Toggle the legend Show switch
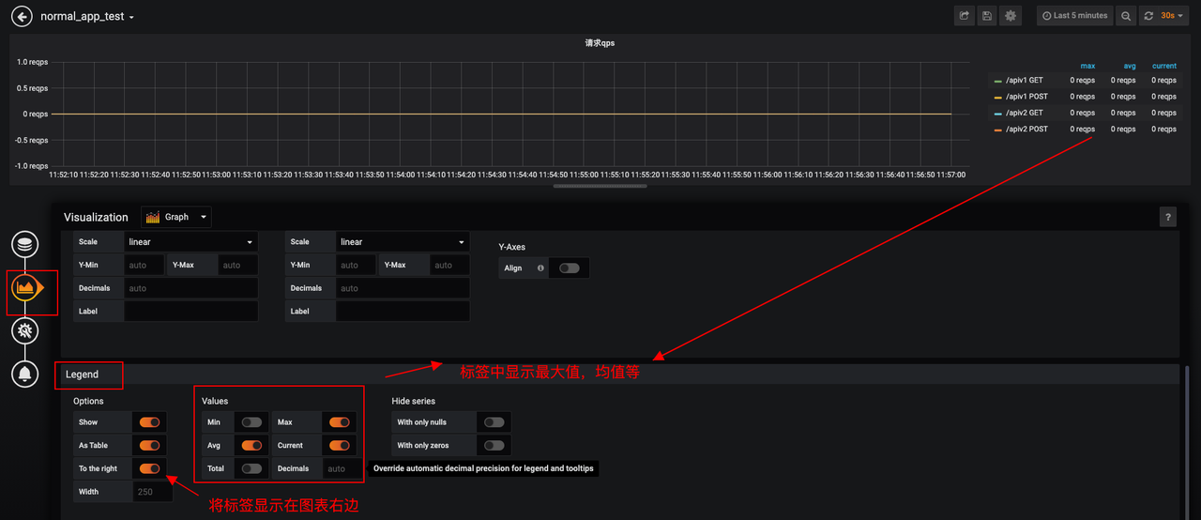1201x520 pixels. coord(149,422)
